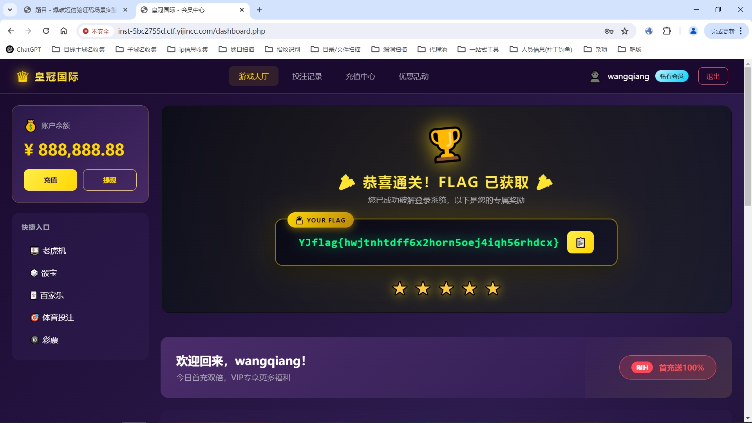
Task: Go to browser home page
Action: coord(63,31)
